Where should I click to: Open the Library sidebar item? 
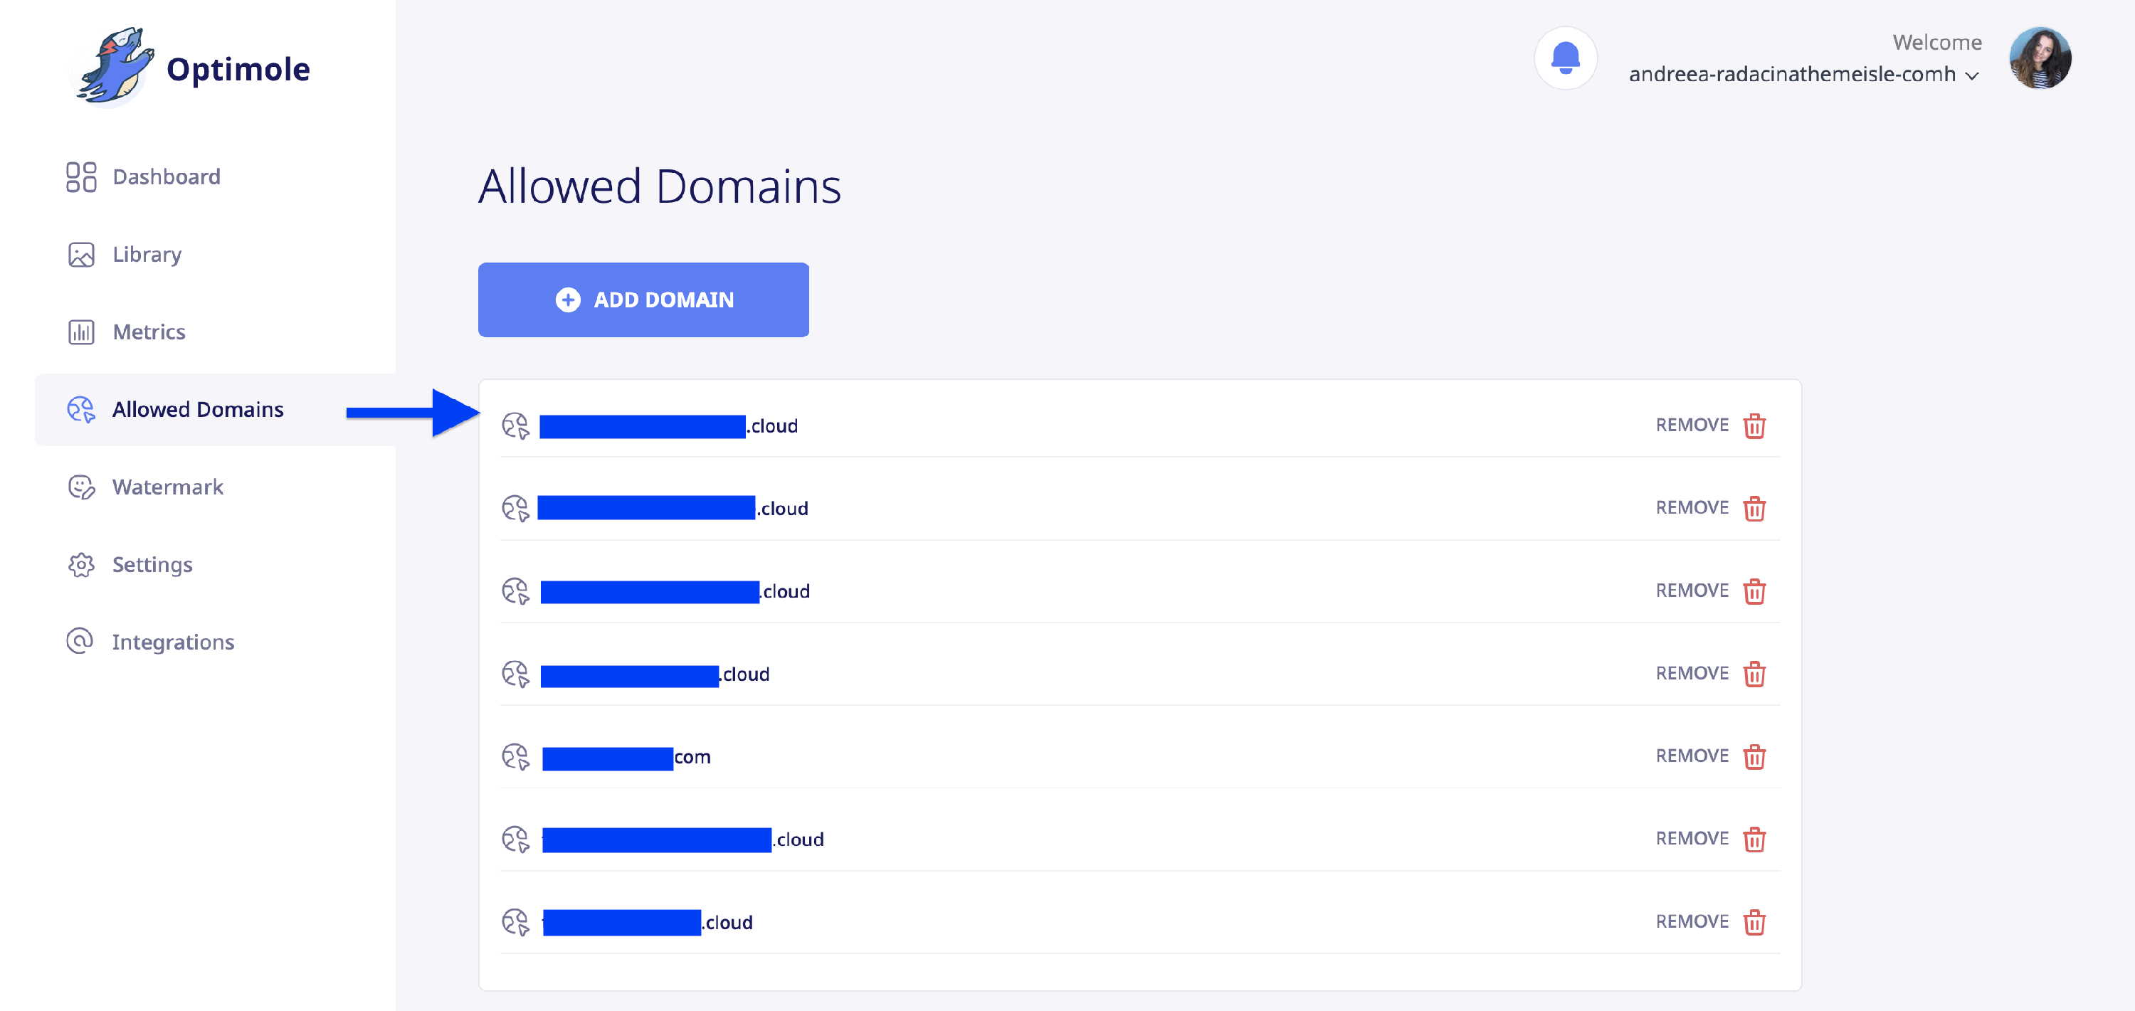[147, 255]
